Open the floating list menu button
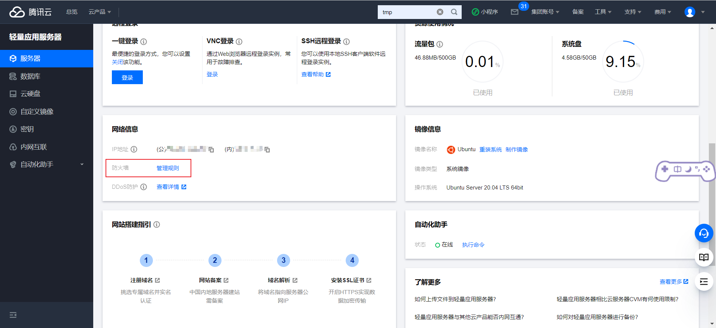This screenshot has width=716, height=328. tap(704, 281)
